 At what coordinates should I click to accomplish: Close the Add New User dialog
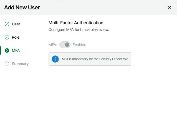[170, 7]
